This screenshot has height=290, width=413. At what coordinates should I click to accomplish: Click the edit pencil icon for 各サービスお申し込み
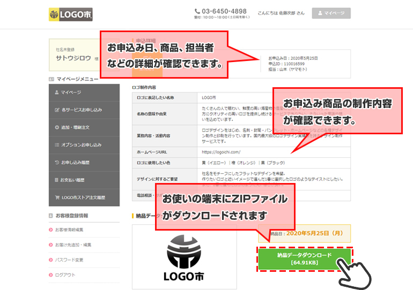pos(57,110)
